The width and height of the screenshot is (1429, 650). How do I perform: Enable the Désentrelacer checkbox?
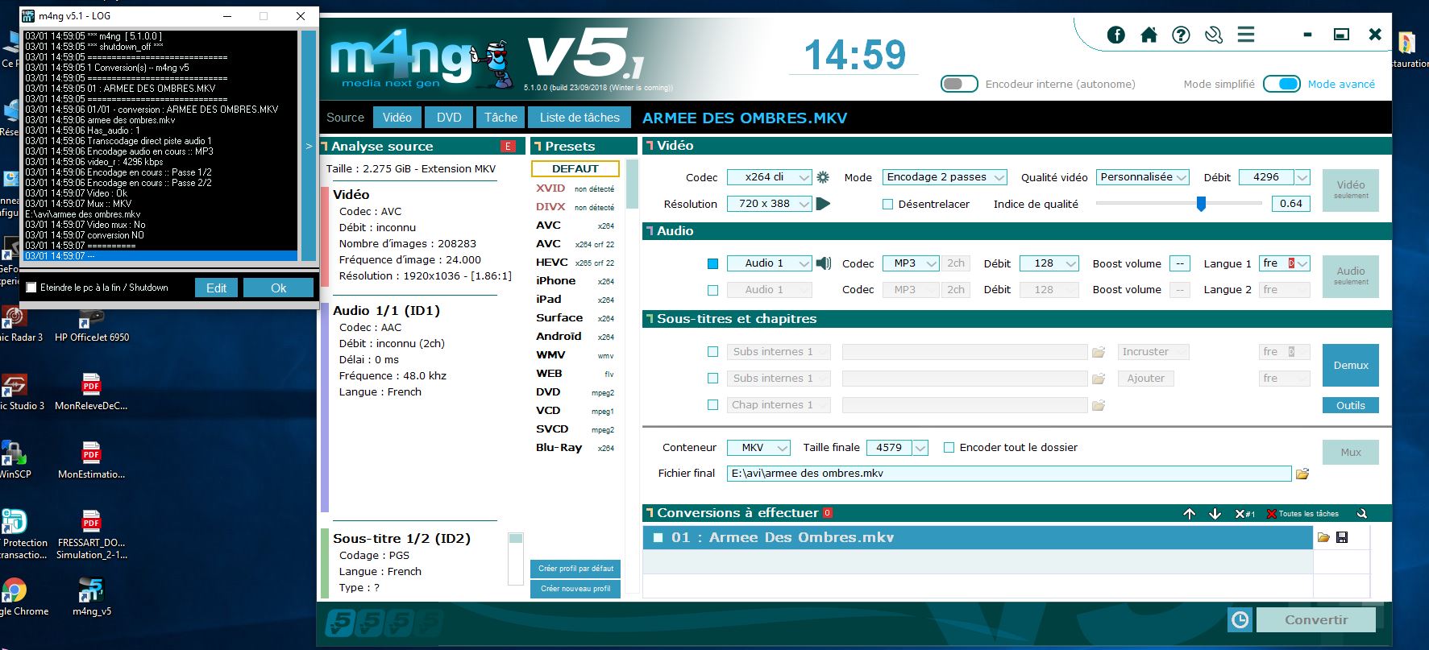(x=888, y=205)
